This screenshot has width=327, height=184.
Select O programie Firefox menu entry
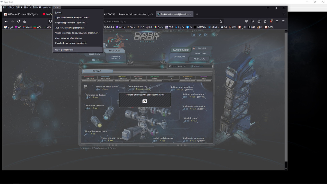[x=78, y=50]
